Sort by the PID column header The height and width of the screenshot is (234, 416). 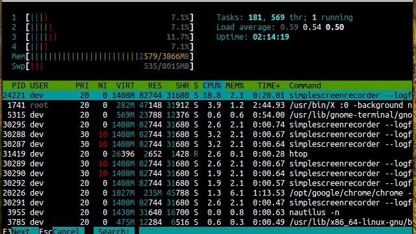click(x=18, y=86)
